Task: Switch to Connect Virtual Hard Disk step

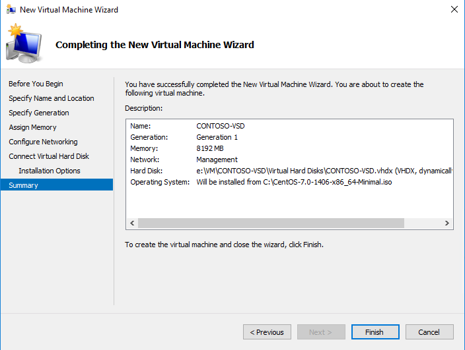Action: tap(50, 156)
